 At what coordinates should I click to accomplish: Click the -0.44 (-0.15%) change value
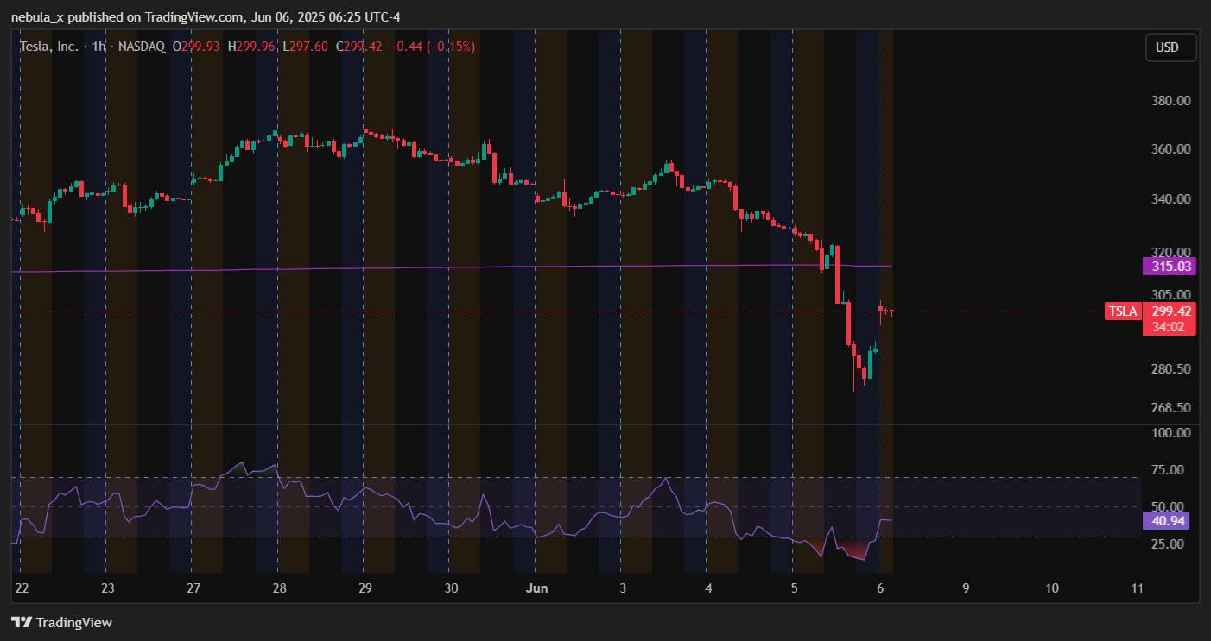(x=433, y=47)
